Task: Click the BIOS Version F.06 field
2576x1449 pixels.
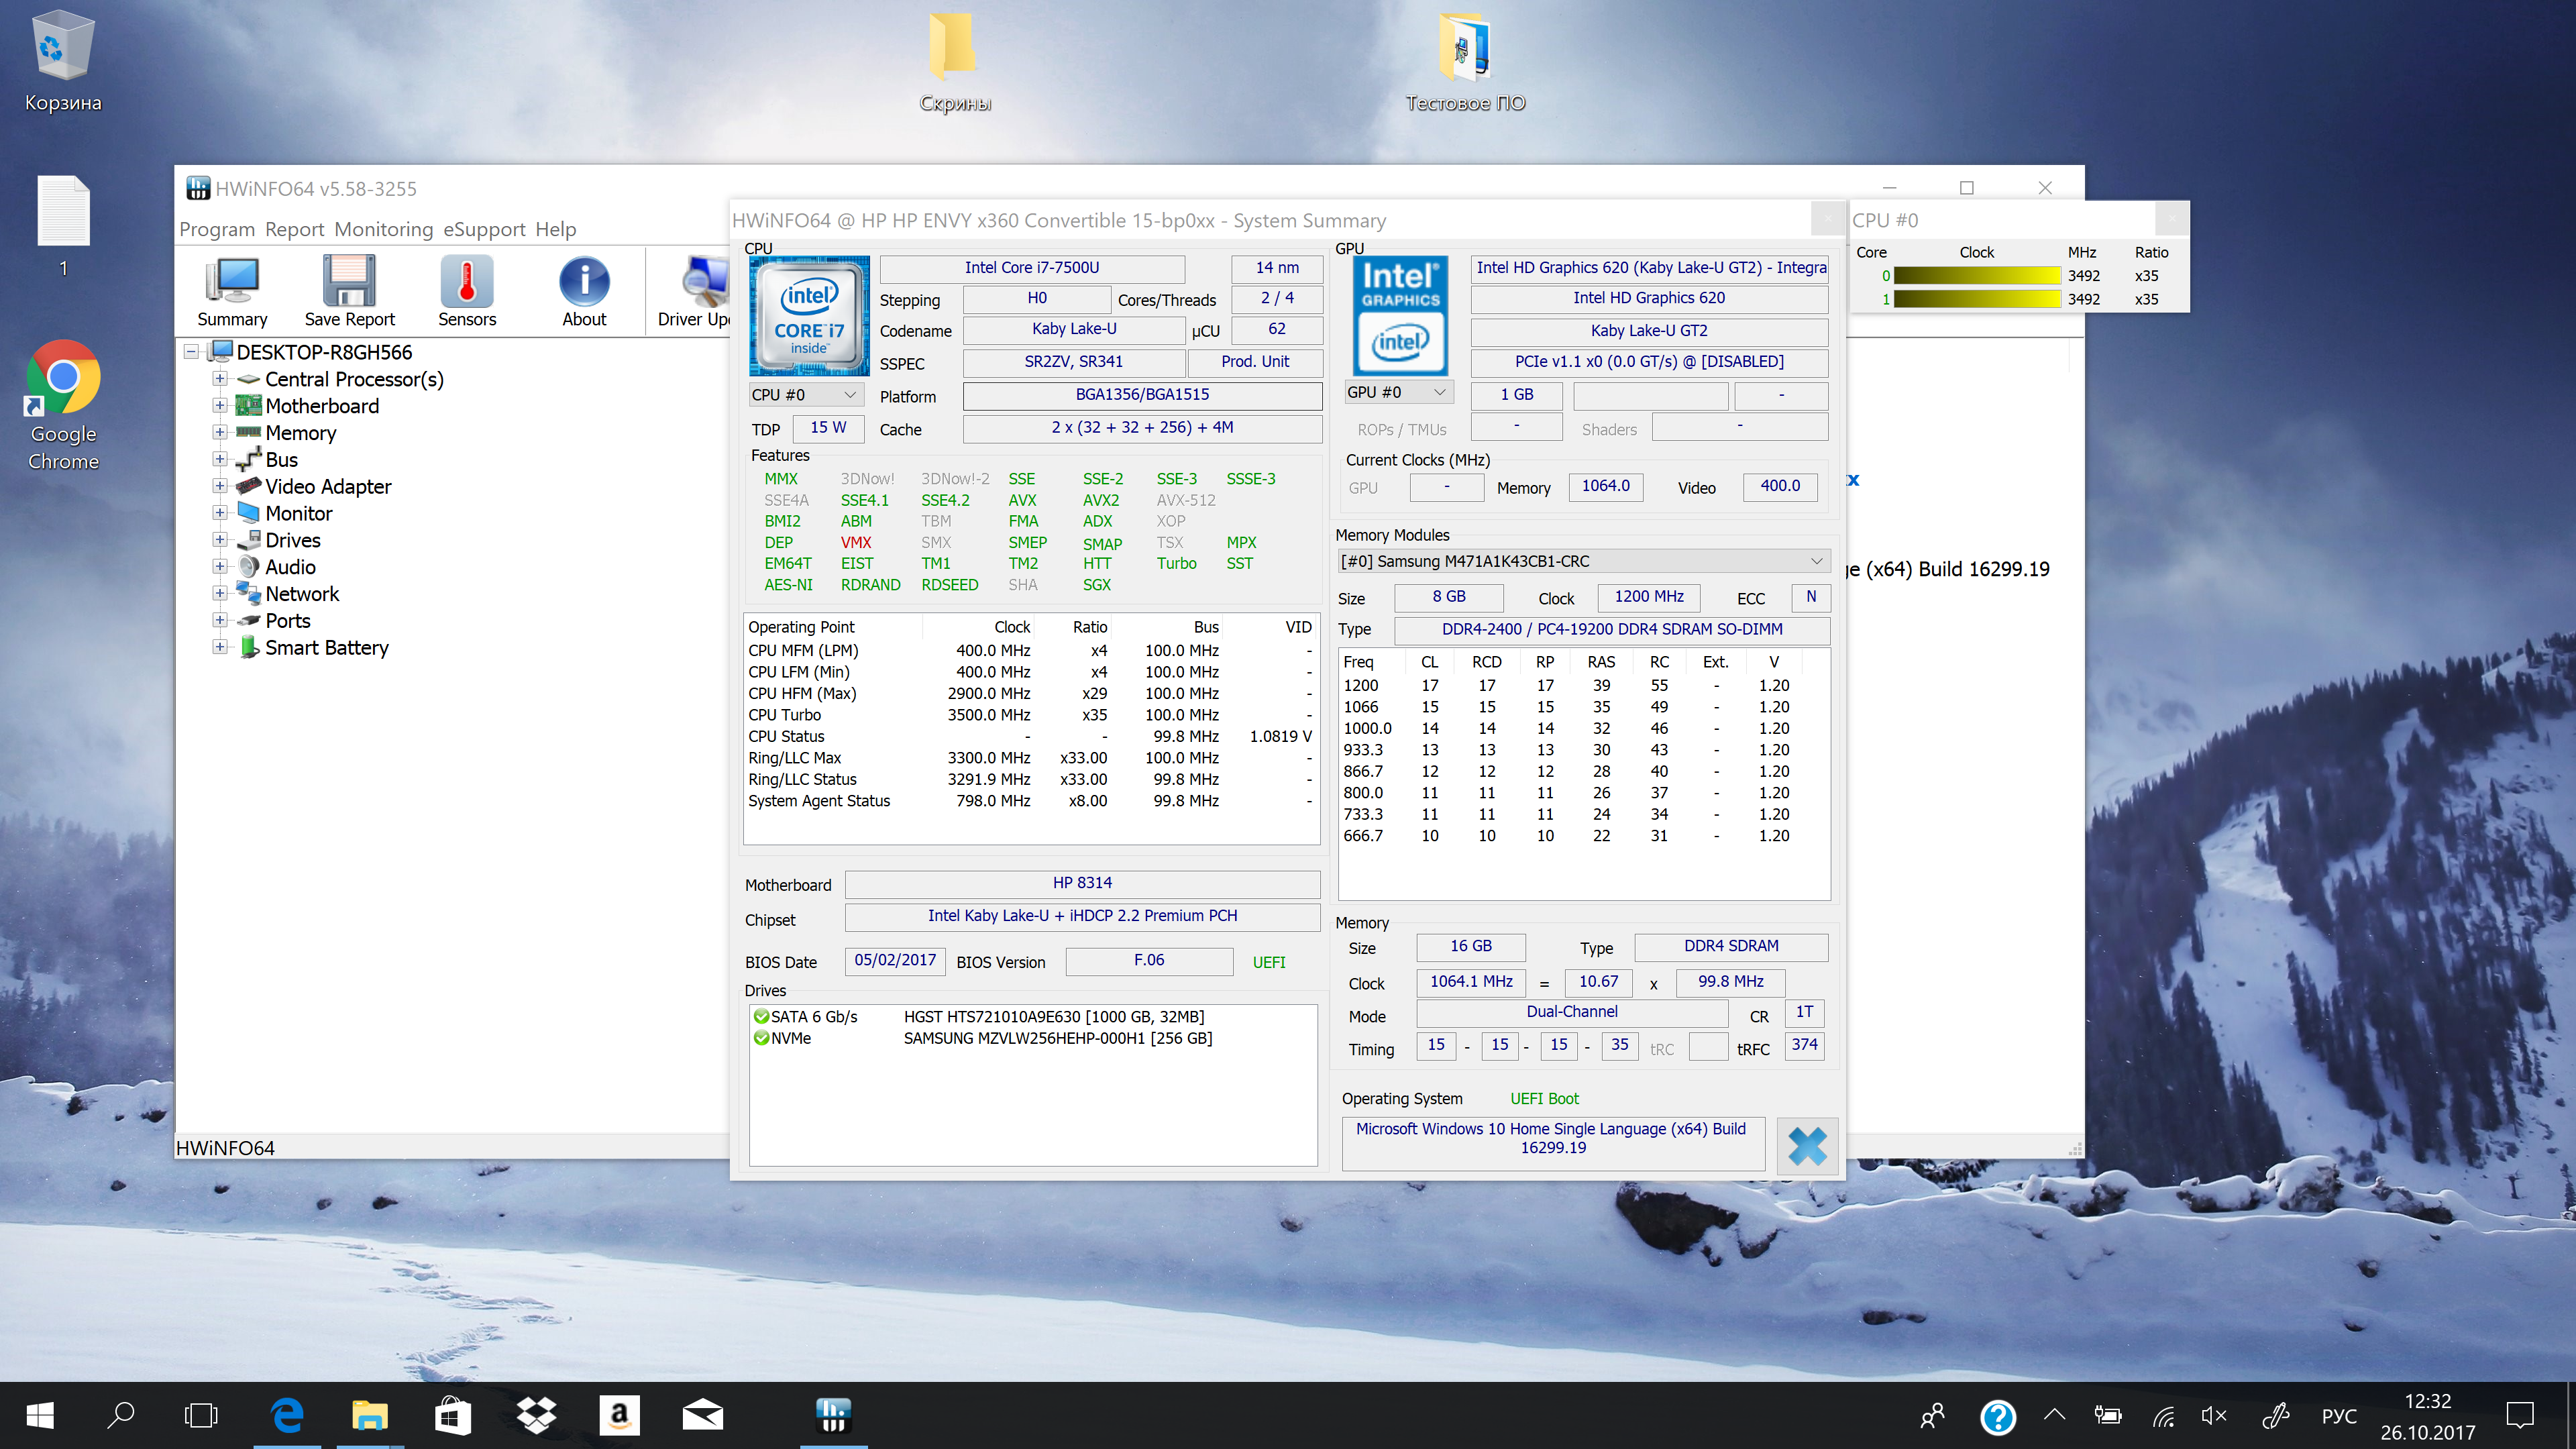Action: point(1149,960)
